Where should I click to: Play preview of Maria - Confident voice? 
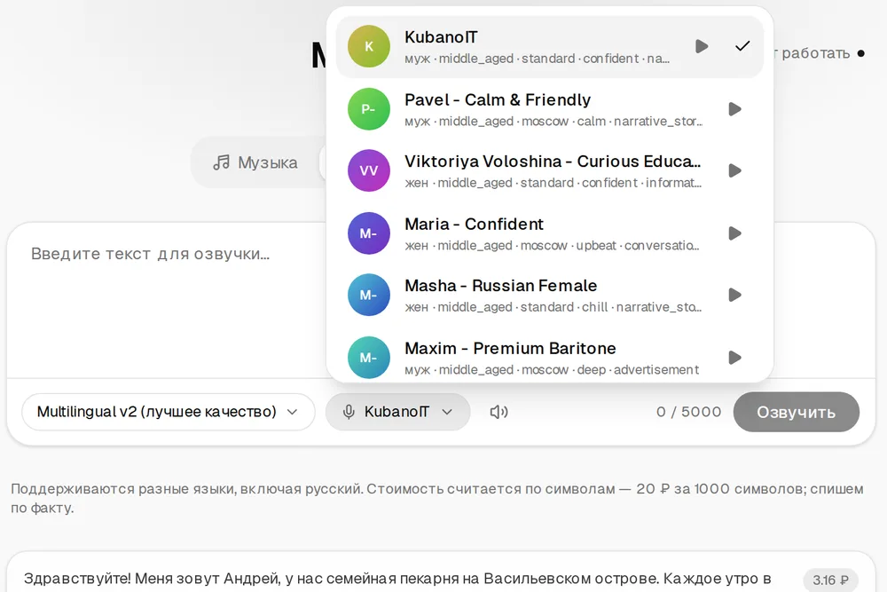click(x=734, y=233)
